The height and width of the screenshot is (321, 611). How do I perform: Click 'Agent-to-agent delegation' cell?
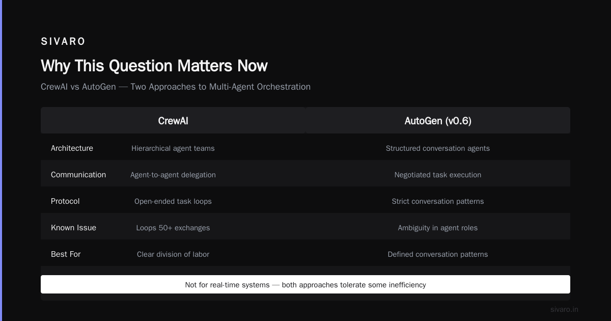tap(173, 175)
